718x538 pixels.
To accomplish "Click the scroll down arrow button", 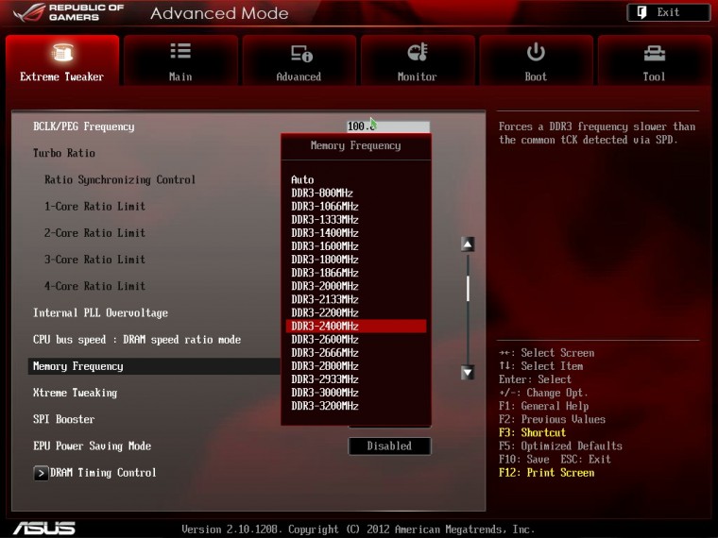I will [x=467, y=373].
